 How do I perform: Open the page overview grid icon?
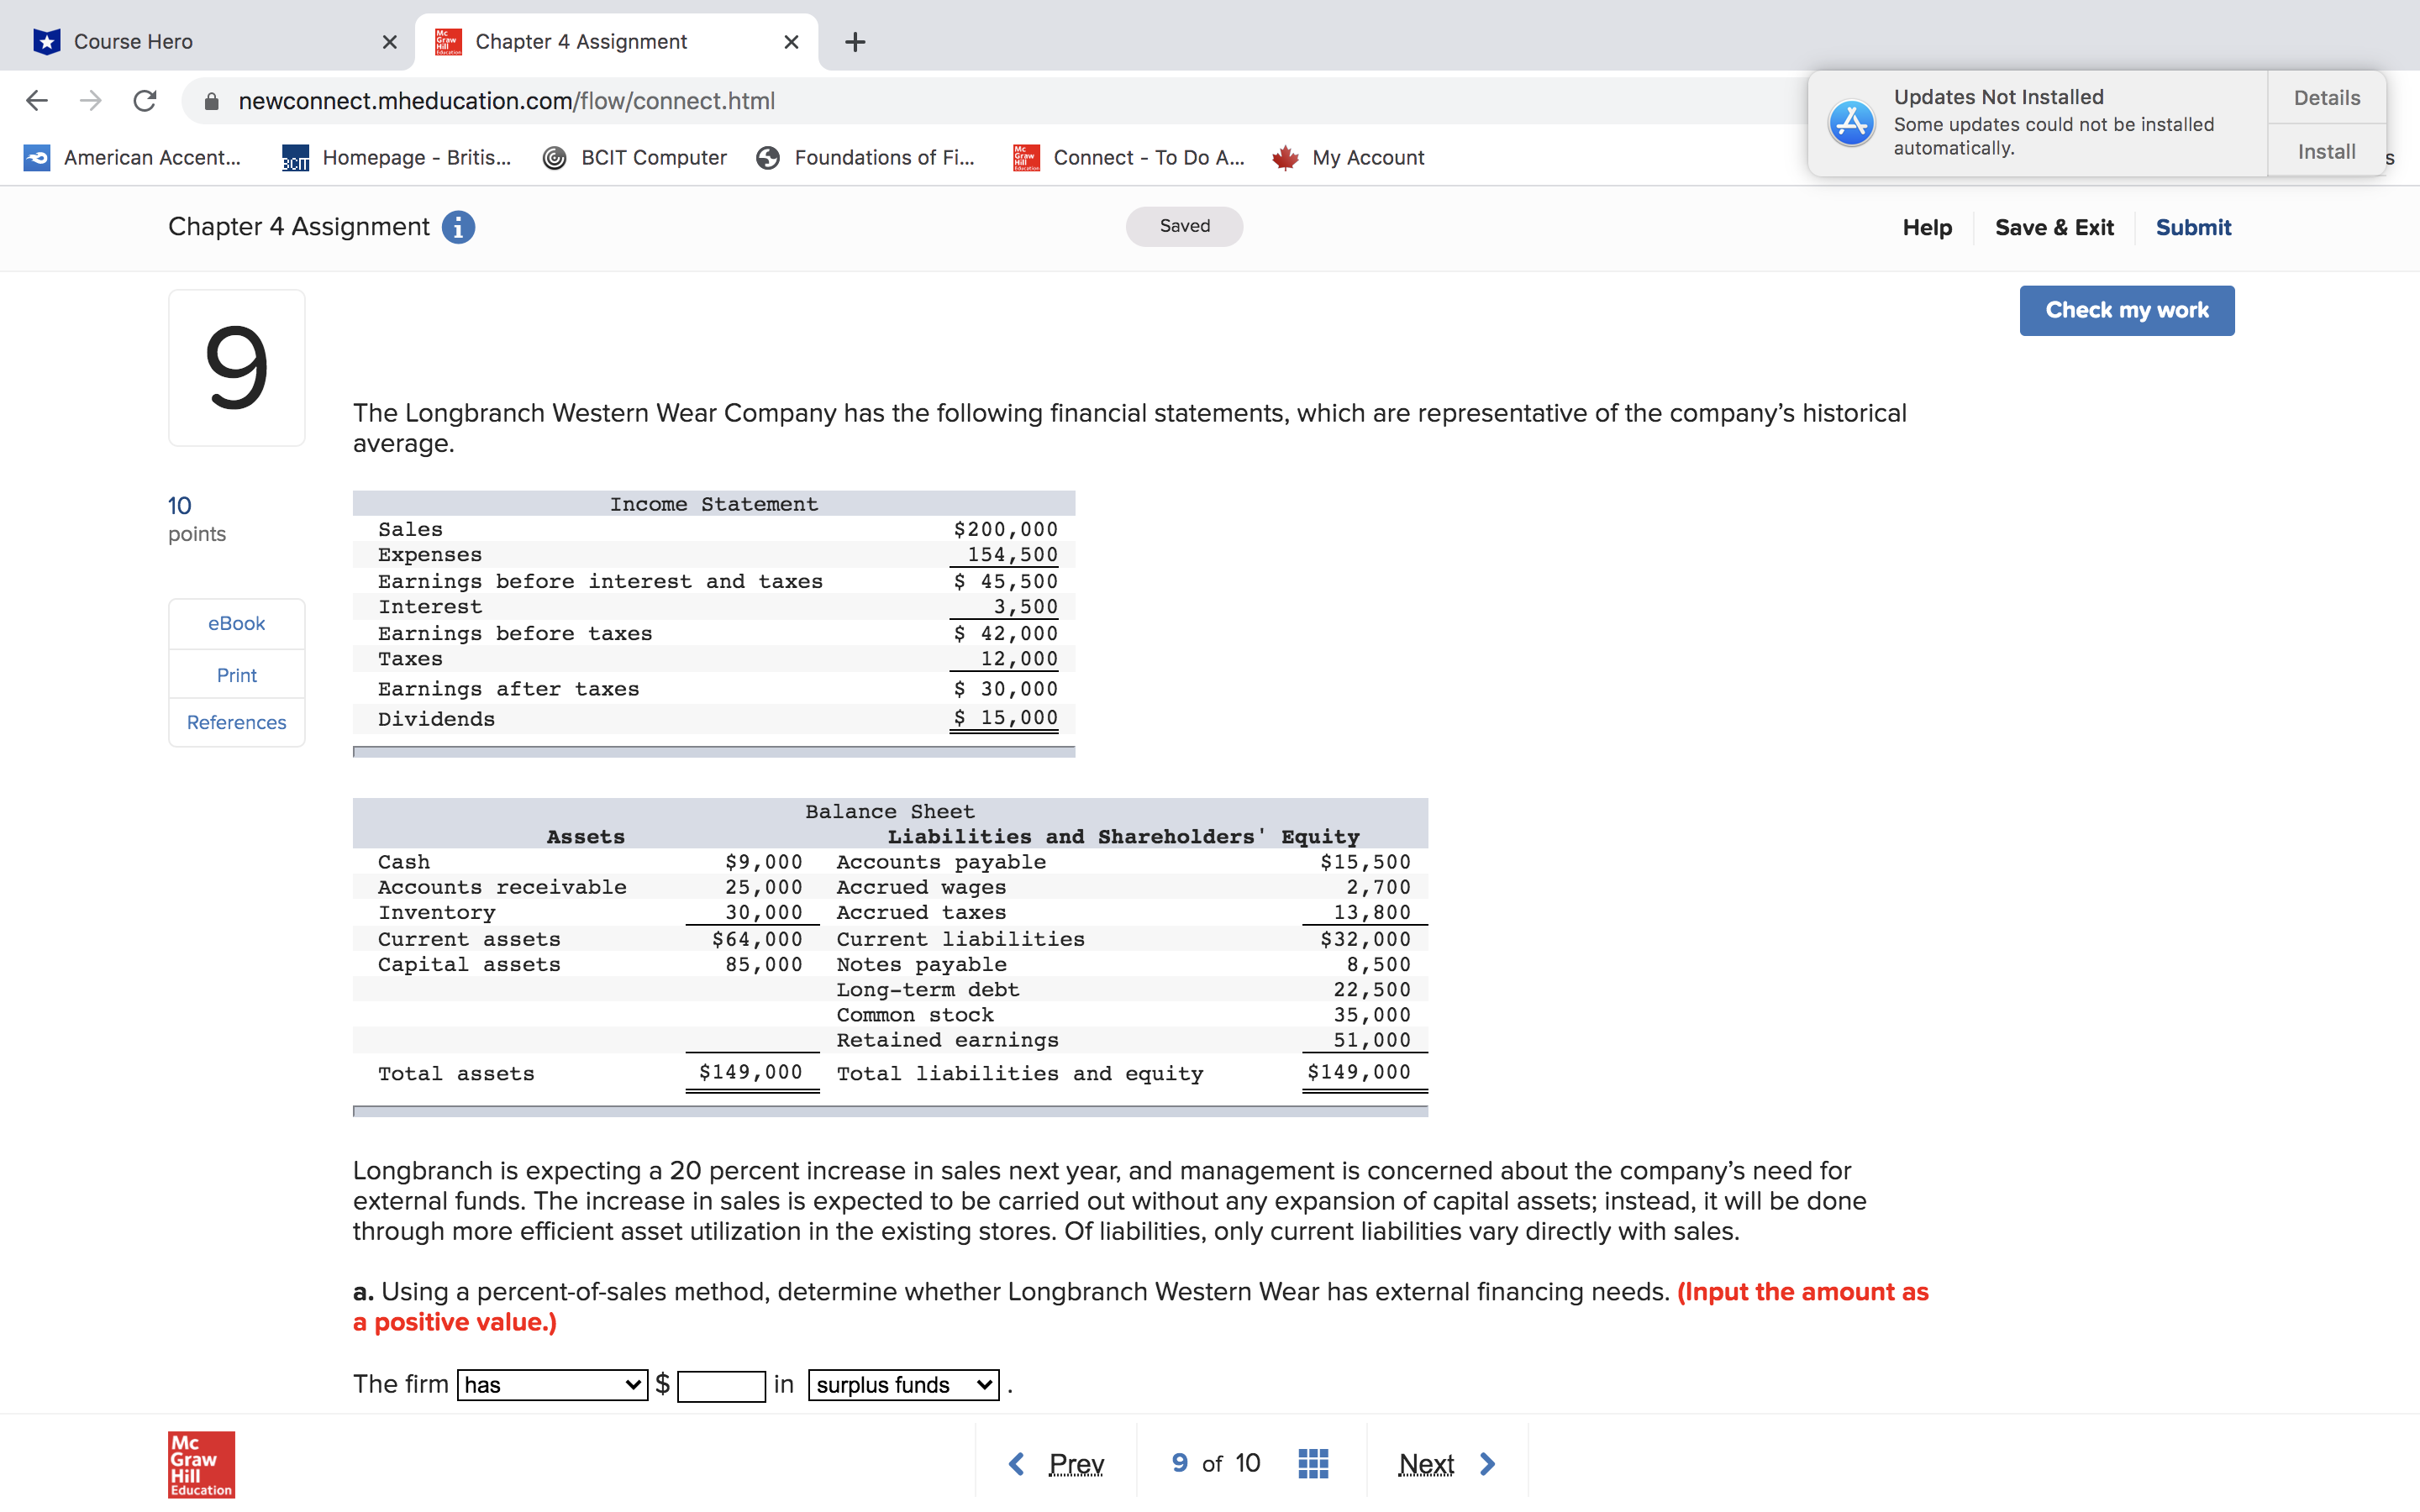1313,1462
